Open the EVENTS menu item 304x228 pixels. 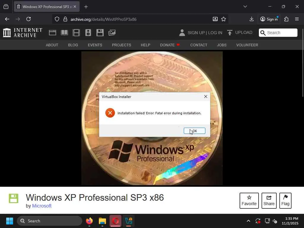click(x=95, y=45)
